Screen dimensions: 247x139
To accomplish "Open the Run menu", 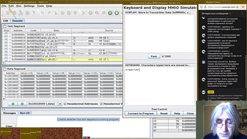I will [x=19, y=6].
